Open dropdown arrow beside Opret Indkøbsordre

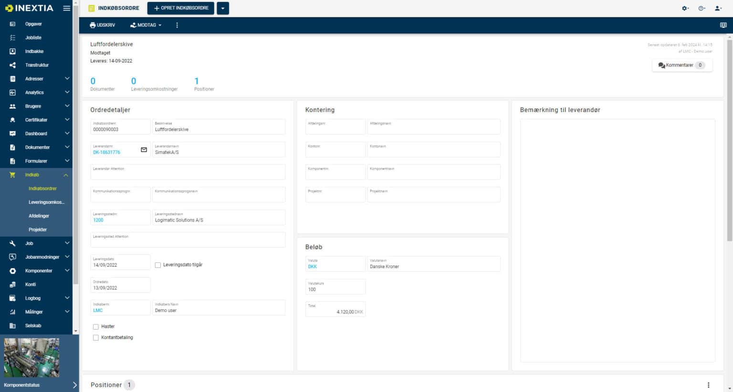click(223, 8)
